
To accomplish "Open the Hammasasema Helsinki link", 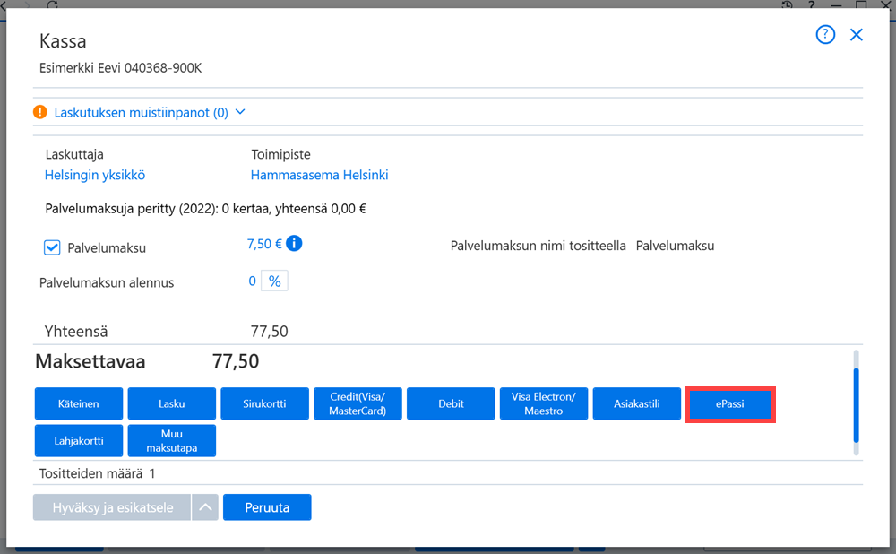I will 320,175.
